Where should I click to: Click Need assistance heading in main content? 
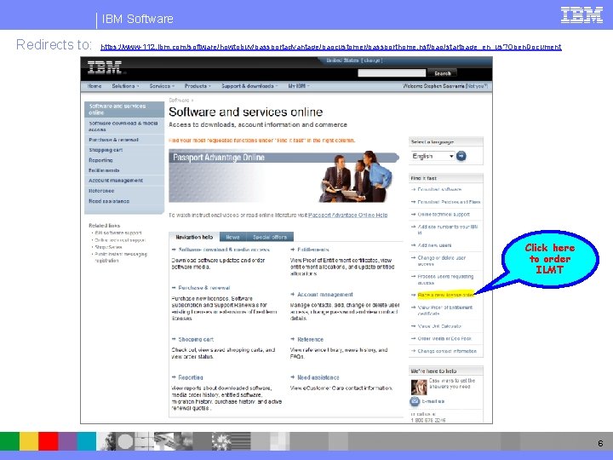tap(318, 377)
